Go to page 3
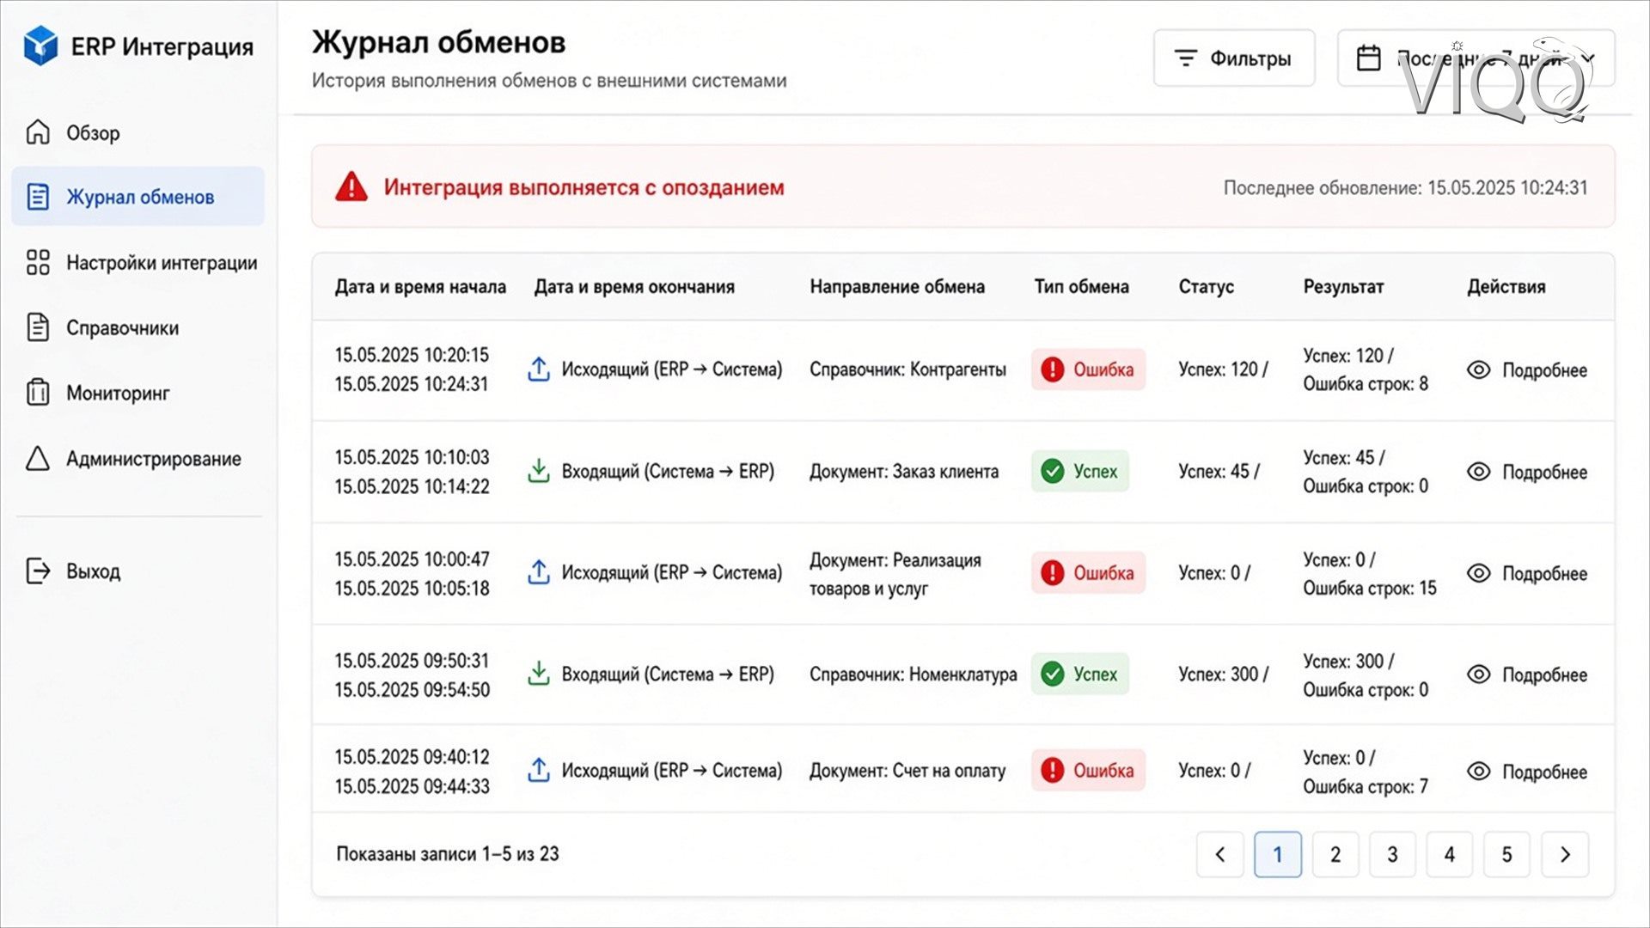Screen dimensions: 1650x928 coord(1392,854)
